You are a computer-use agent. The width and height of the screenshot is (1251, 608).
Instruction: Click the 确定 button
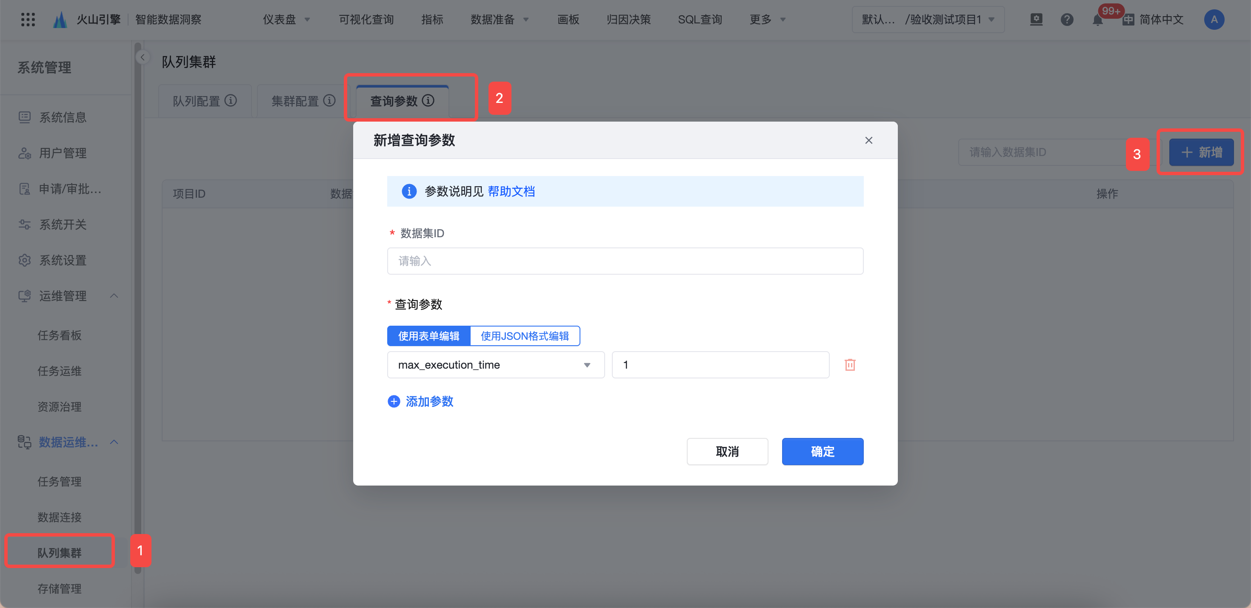[822, 451]
